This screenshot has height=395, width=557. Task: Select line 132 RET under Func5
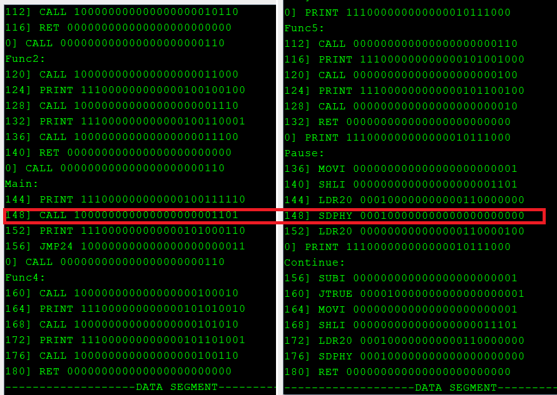[397, 122]
